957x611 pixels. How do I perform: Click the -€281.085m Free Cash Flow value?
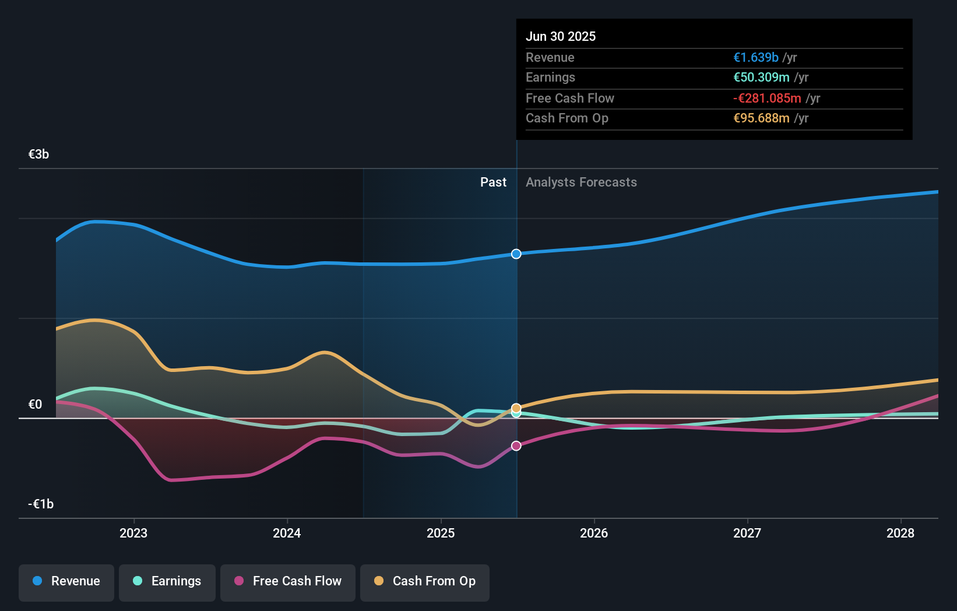(767, 98)
